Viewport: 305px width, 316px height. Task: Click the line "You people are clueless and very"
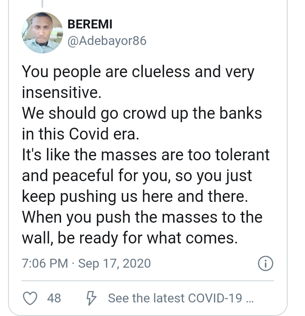(138, 72)
